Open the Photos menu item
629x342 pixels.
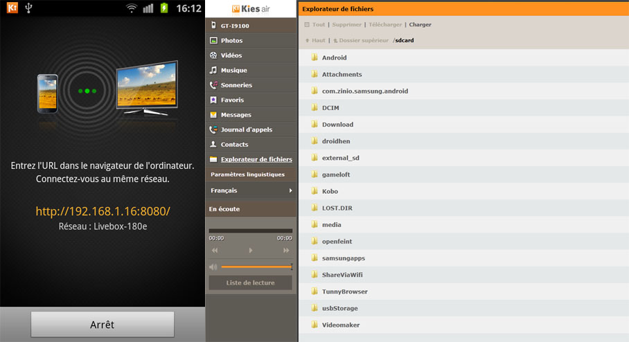pyautogui.click(x=251, y=40)
